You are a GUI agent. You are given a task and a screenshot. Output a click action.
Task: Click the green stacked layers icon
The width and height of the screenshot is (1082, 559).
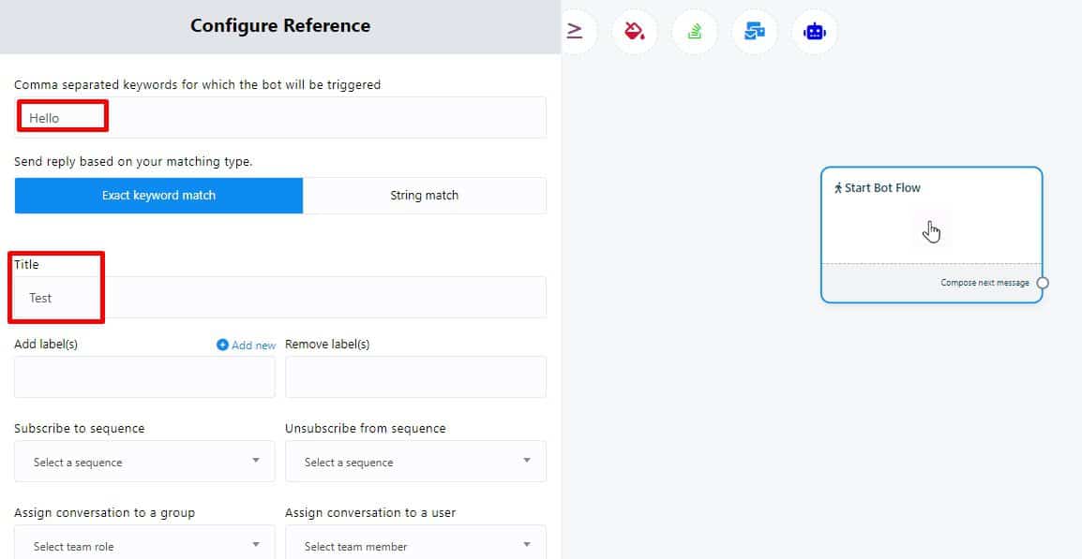695,32
